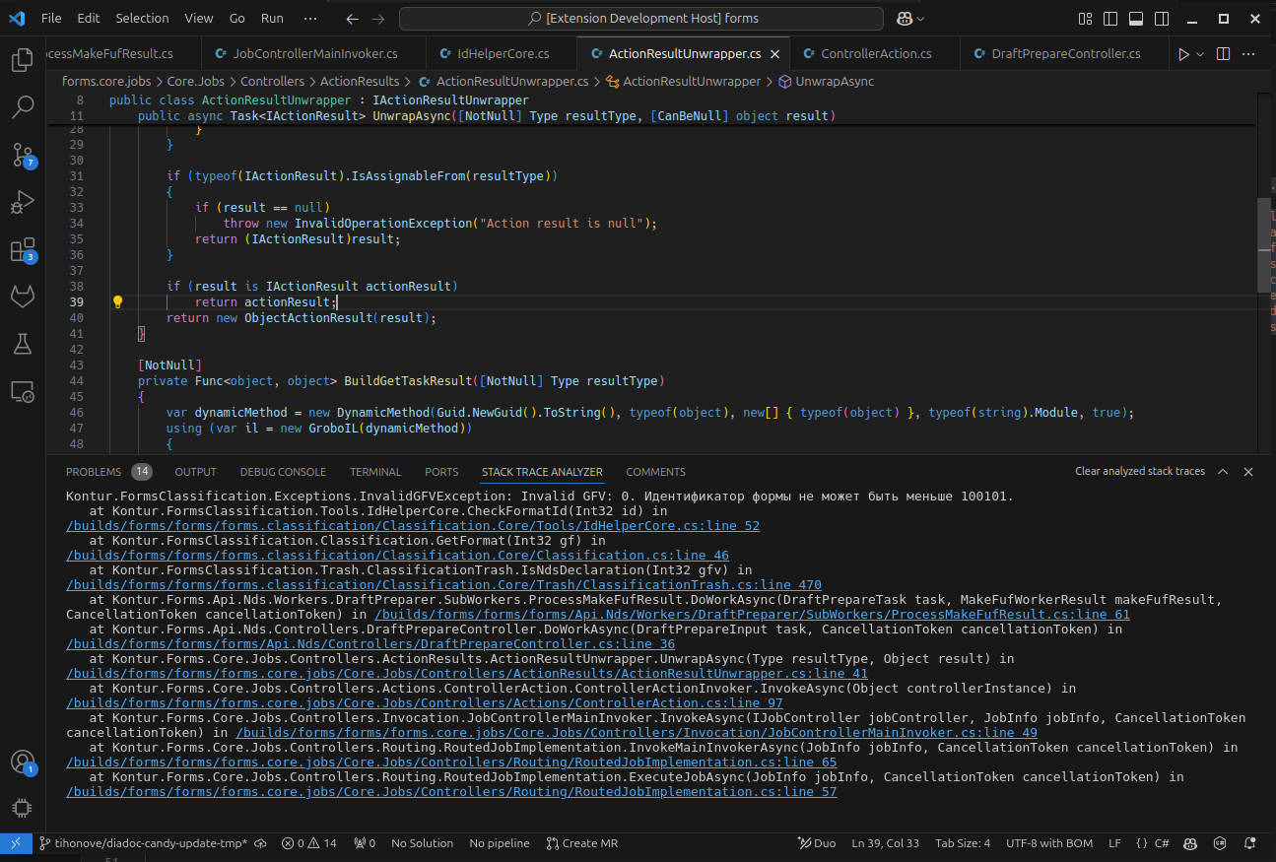Image resolution: width=1276 pixels, height=862 pixels.
Task: Toggle the primary side bar visibility
Action: point(1110,18)
